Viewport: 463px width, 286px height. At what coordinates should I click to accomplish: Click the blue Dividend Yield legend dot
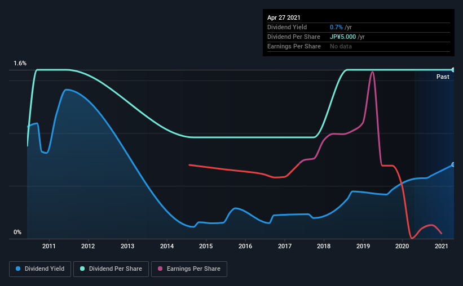(x=18, y=269)
